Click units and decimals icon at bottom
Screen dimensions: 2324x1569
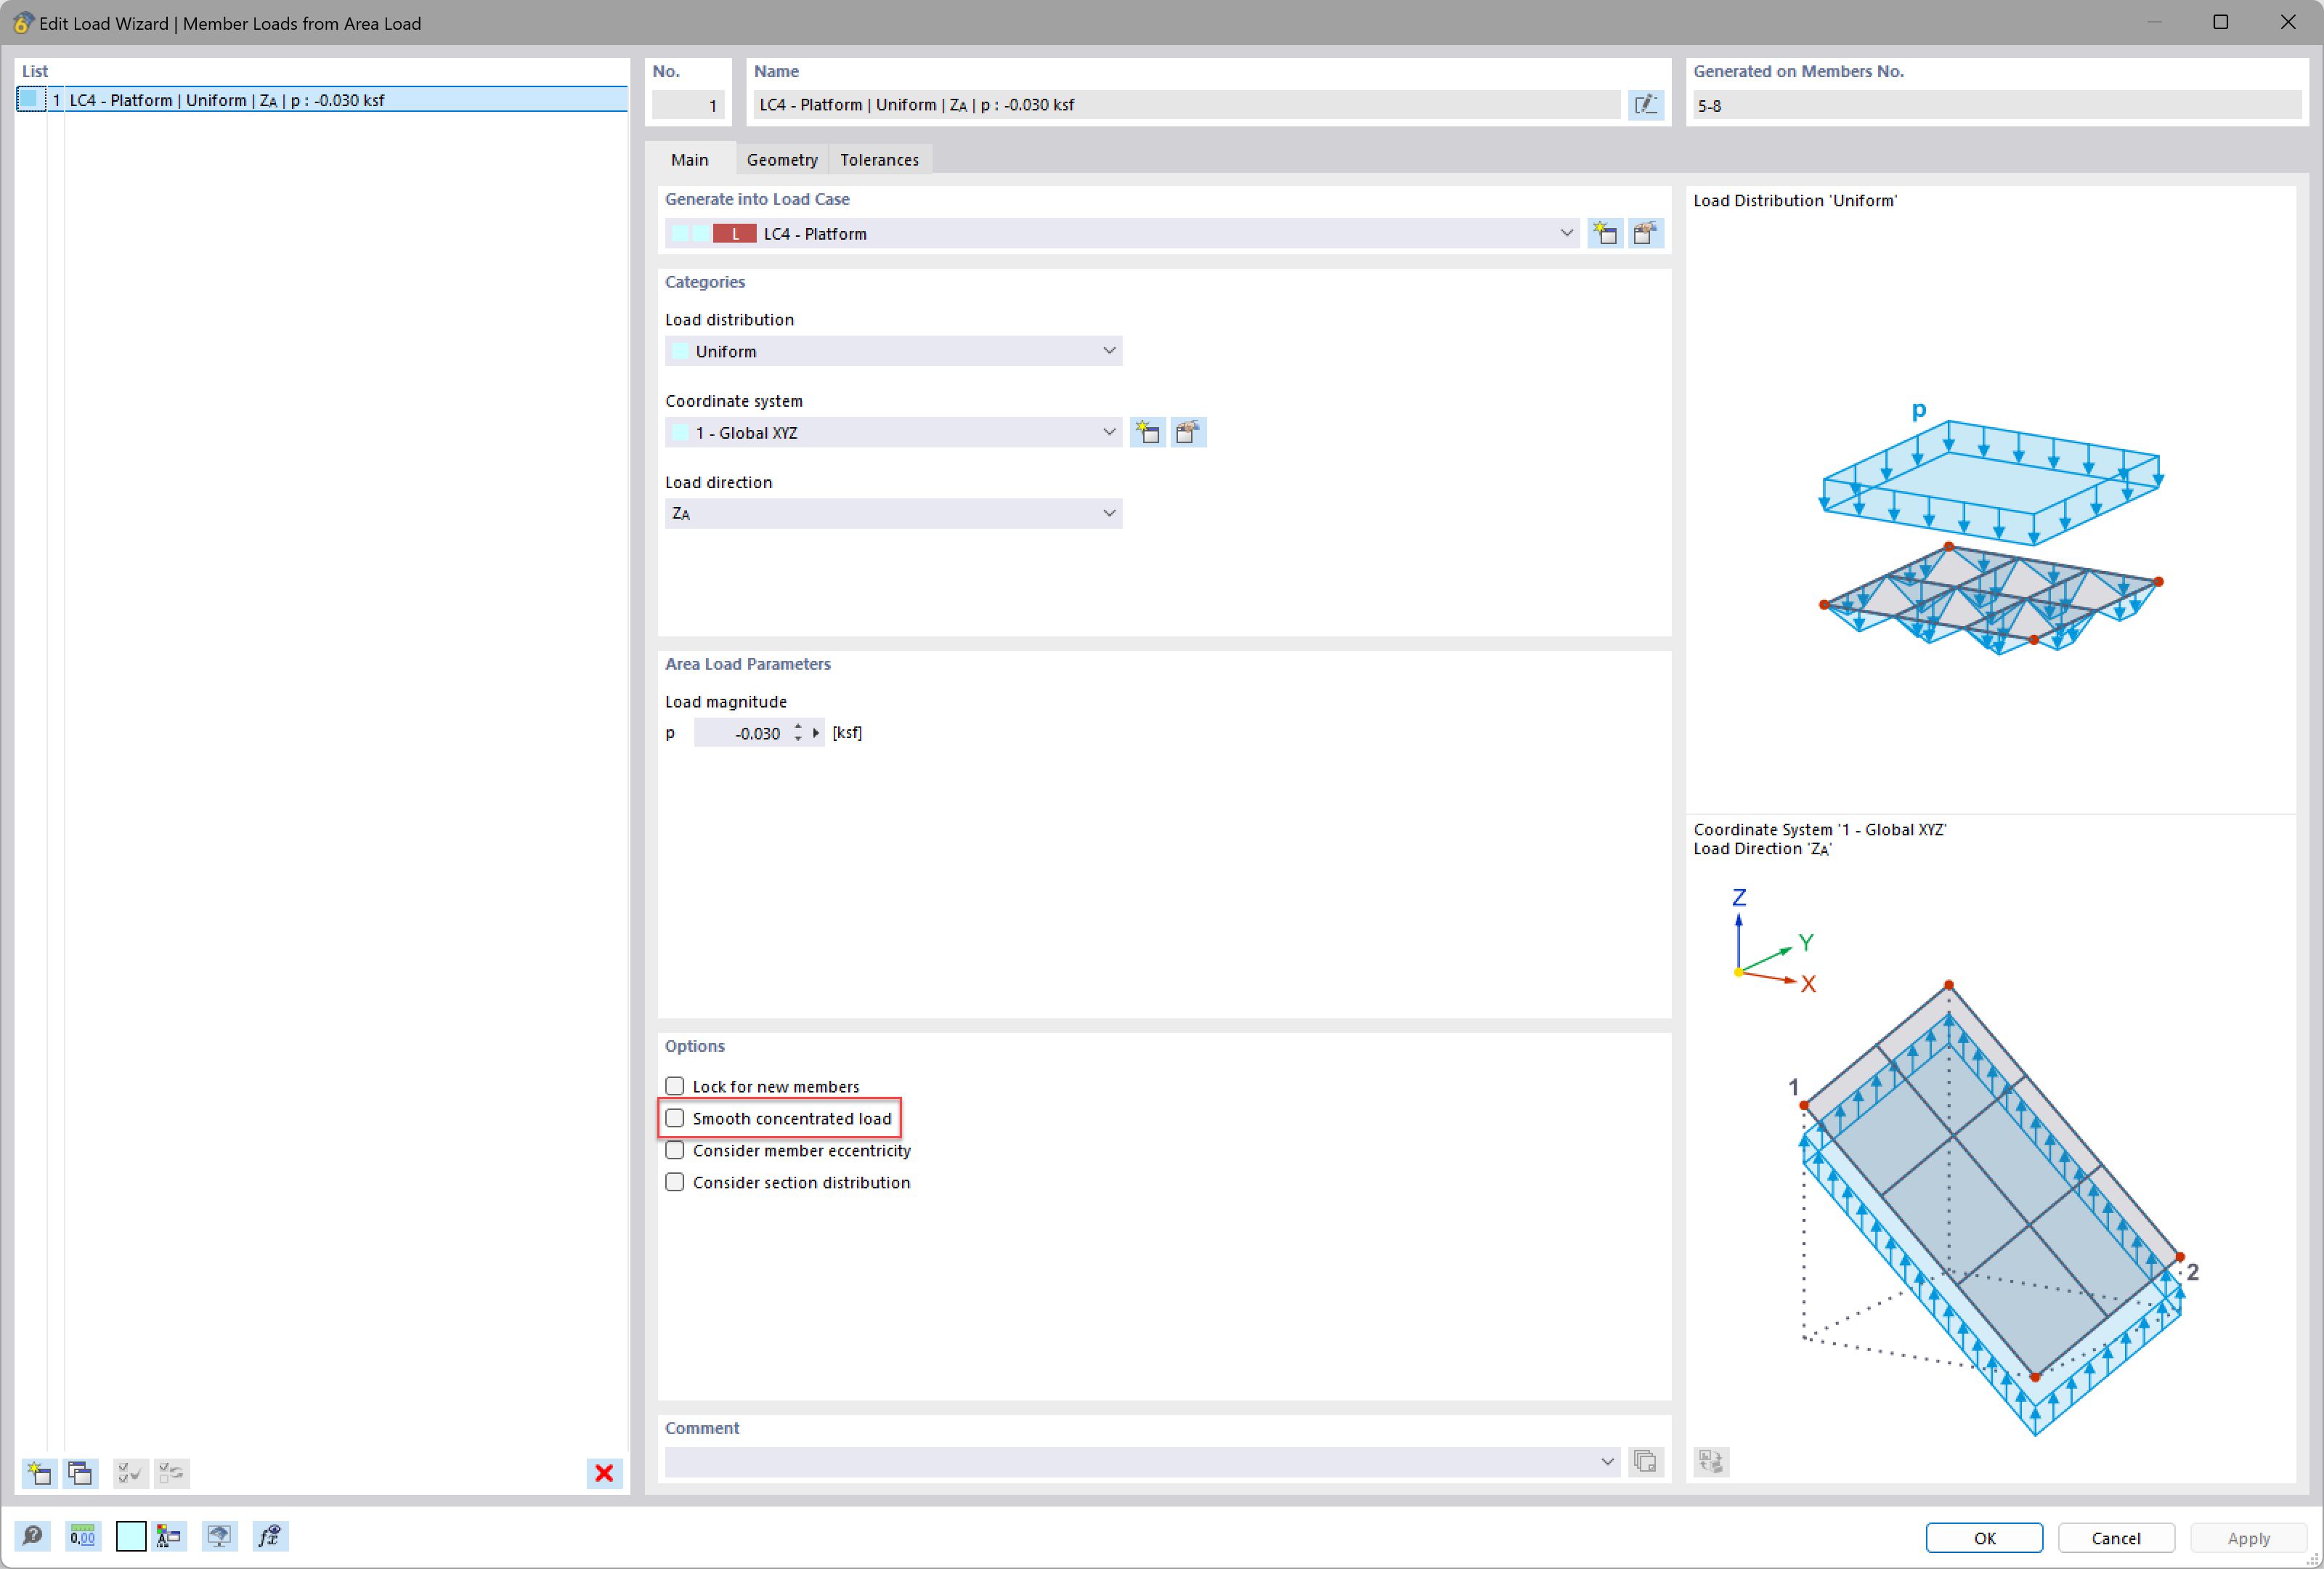pyautogui.click(x=83, y=1537)
